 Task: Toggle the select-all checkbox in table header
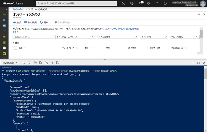(16, 48)
